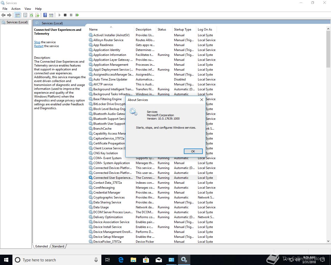Click the Restart Service toolbar icon
Viewport: 331px width, 265px height.
click(77, 15)
